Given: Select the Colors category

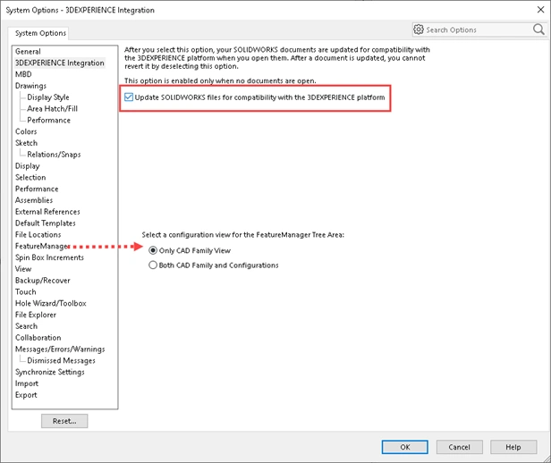Looking at the screenshot, I should (26, 131).
